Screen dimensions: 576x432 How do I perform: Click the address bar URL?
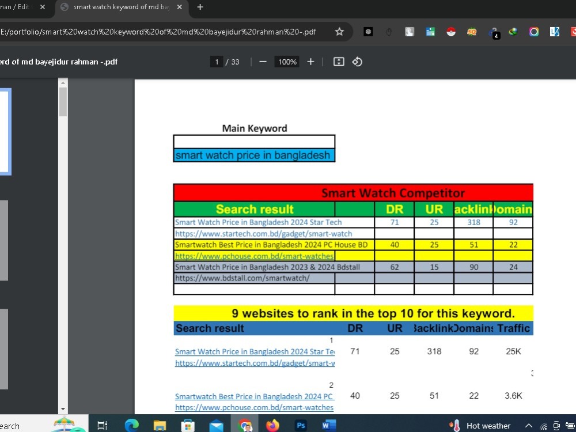point(158,32)
